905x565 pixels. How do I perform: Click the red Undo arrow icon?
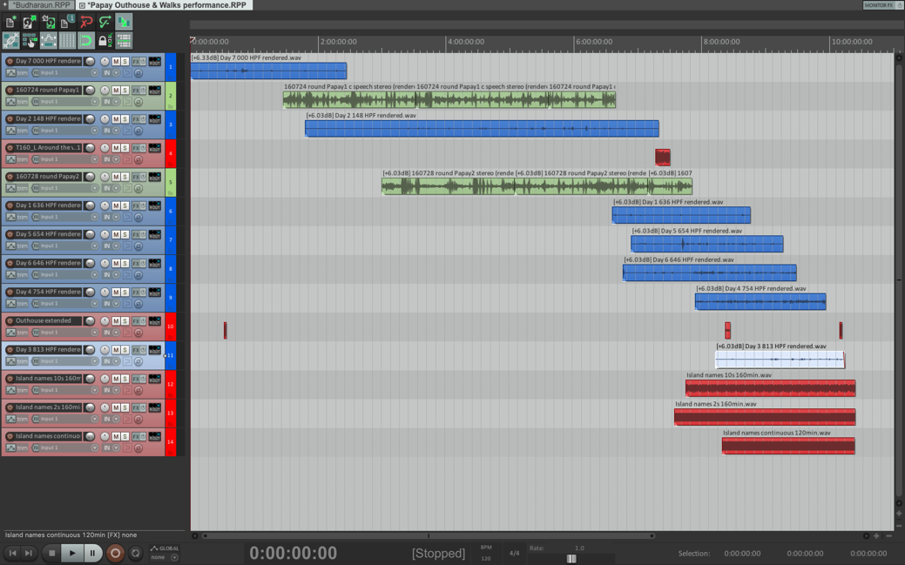[86, 22]
